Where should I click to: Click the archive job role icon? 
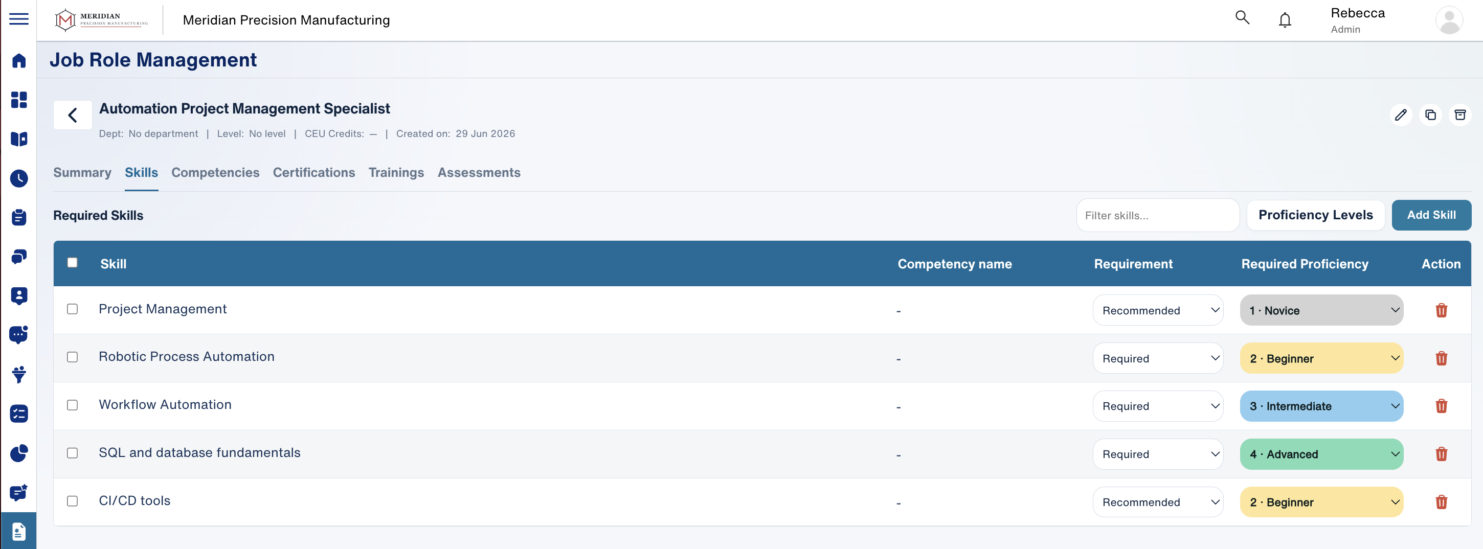click(x=1460, y=115)
